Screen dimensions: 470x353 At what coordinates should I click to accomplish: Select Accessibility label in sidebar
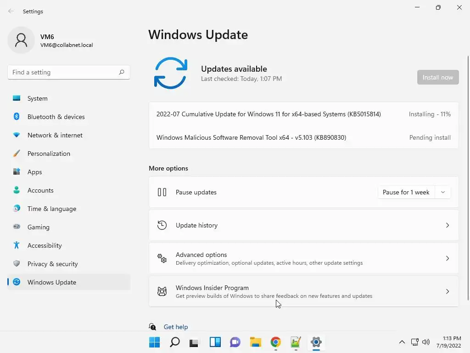tap(45, 245)
